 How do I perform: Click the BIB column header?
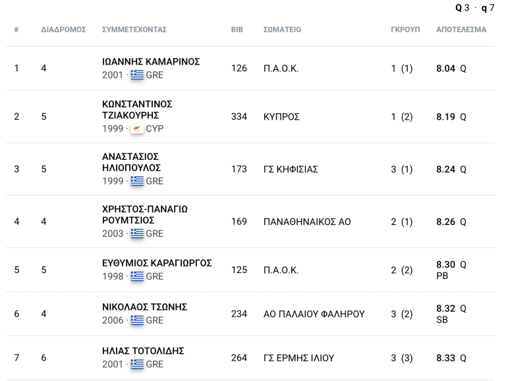click(237, 30)
